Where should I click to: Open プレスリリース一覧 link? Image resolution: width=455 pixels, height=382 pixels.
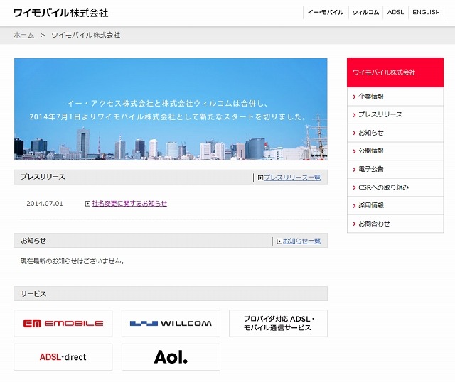point(292,178)
